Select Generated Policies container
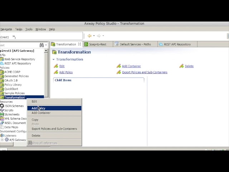 [x=16, y=76]
